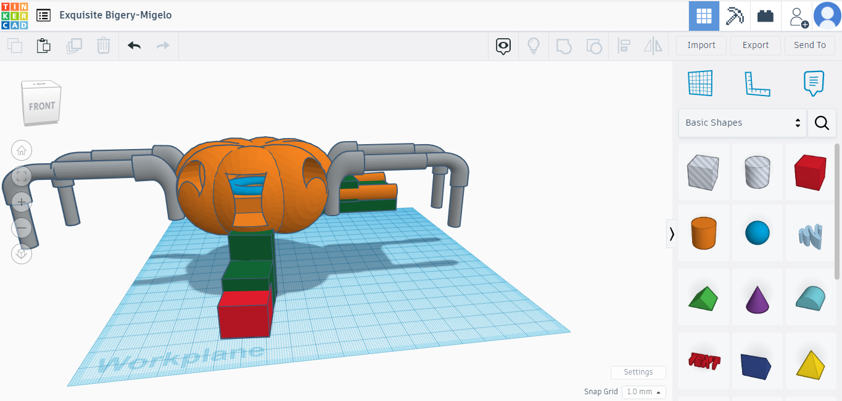
Task: Open grid Settings near the bottom
Action: [x=638, y=372]
